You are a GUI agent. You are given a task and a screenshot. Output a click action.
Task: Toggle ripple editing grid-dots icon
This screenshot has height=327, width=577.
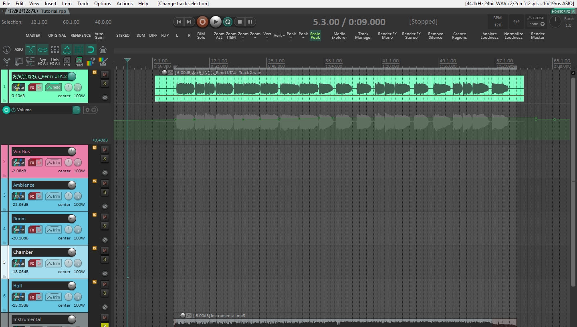point(55,50)
